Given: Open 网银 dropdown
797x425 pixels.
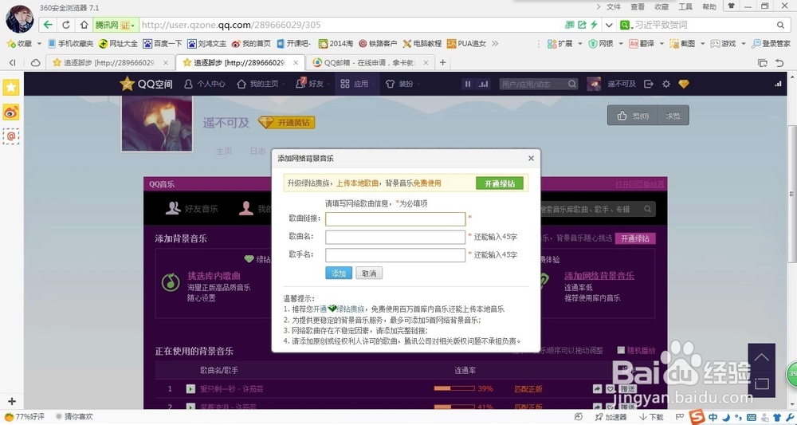Looking at the screenshot, I should pyautogui.click(x=606, y=44).
